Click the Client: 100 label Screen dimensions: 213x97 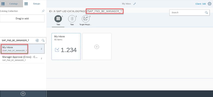pyautogui.click(x=200, y=4)
